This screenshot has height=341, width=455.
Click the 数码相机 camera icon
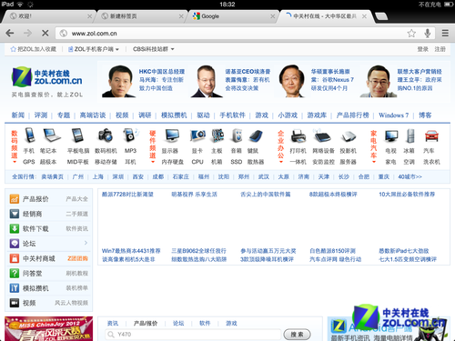(106, 135)
